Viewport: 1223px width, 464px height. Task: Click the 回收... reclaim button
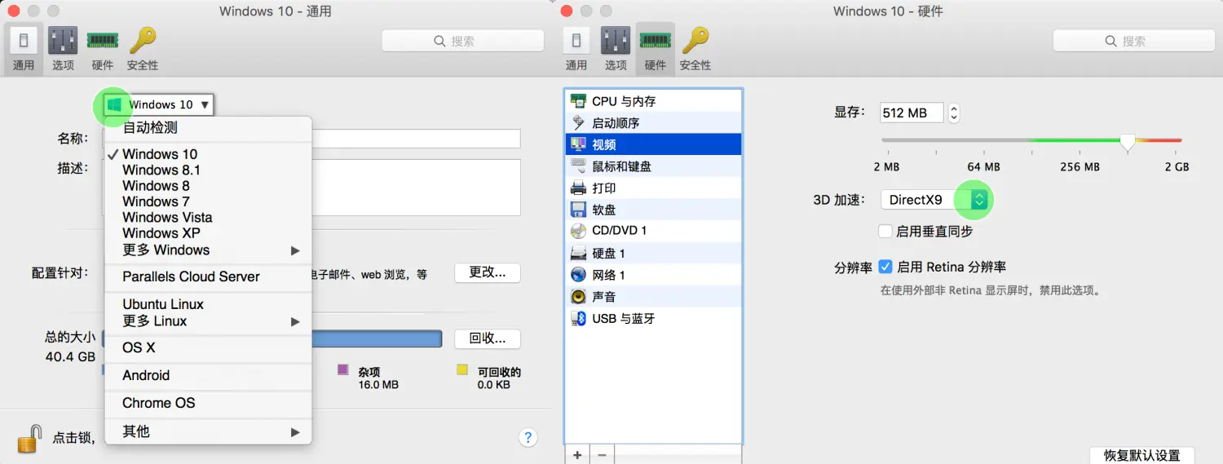[x=488, y=338]
